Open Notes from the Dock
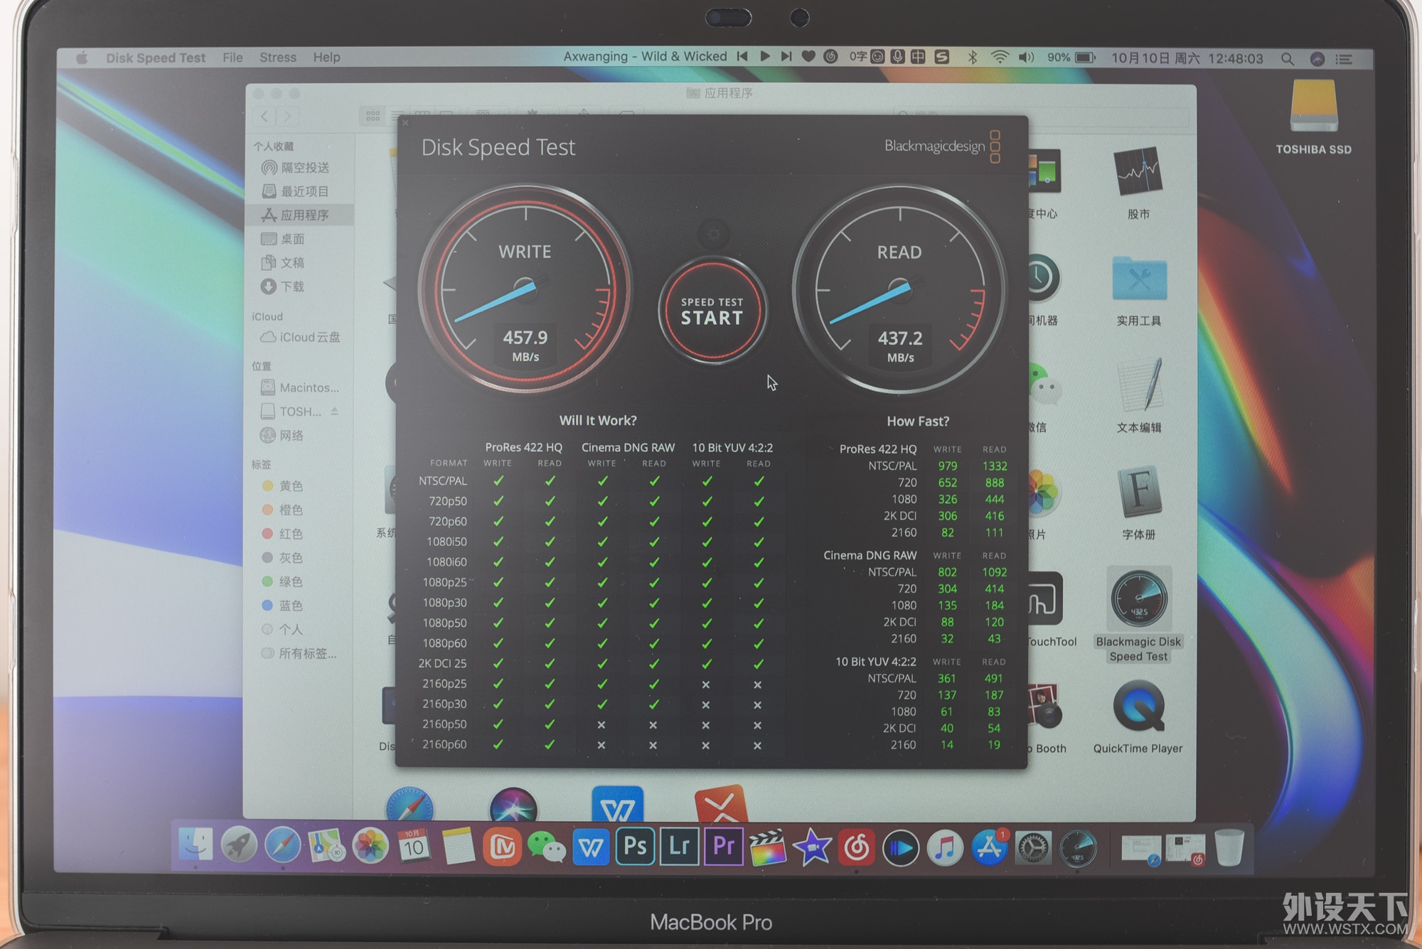This screenshot has width=1422, height=949. pyautogui.click(x=458, y=846)
